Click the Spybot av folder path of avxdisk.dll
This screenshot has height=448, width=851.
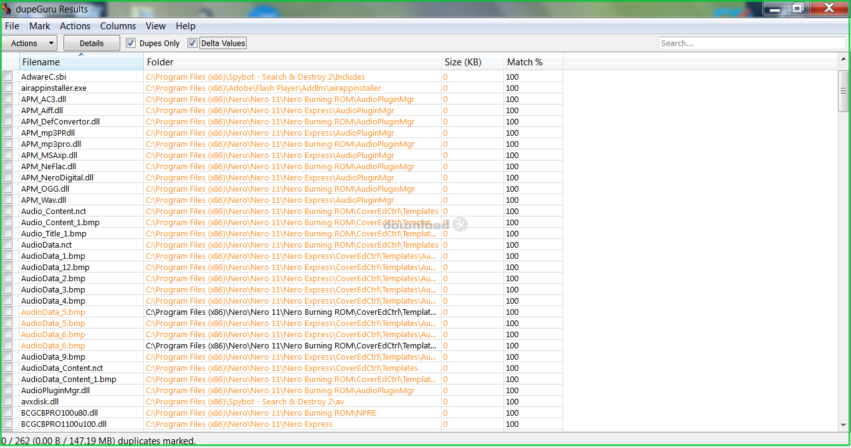pos(245,401)
